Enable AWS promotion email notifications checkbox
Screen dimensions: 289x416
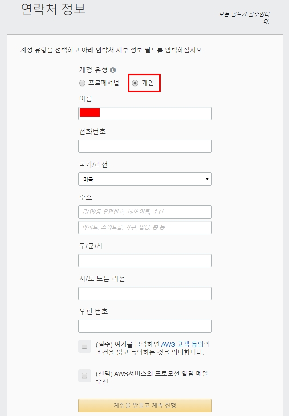coord(84,376)
